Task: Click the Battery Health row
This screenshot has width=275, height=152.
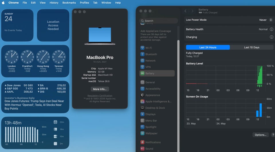Action: click(229, 29)
